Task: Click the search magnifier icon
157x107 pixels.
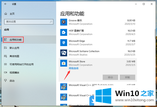Action: click(x=51, y=22)
